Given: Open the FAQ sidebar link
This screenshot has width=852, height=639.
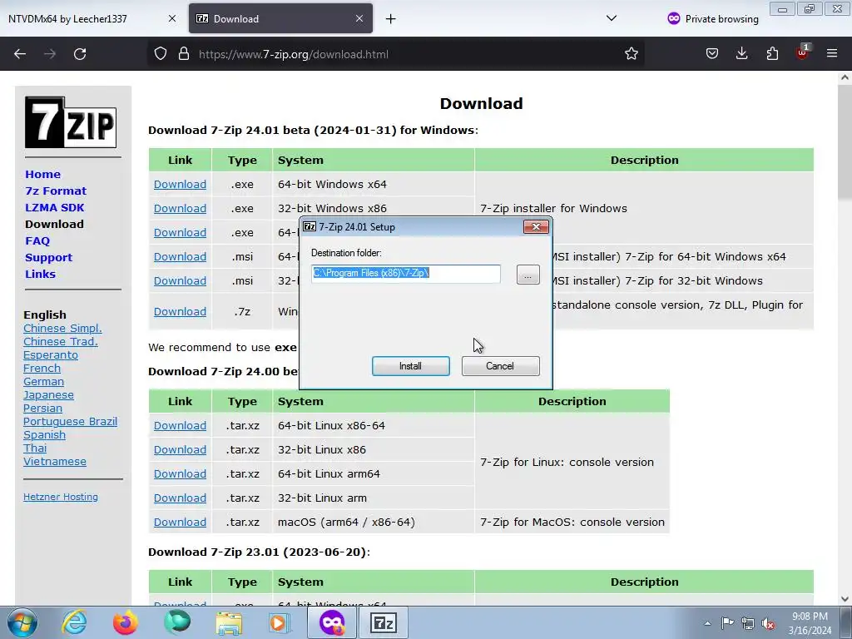Looking at the screenshot, I should [37, 240].
